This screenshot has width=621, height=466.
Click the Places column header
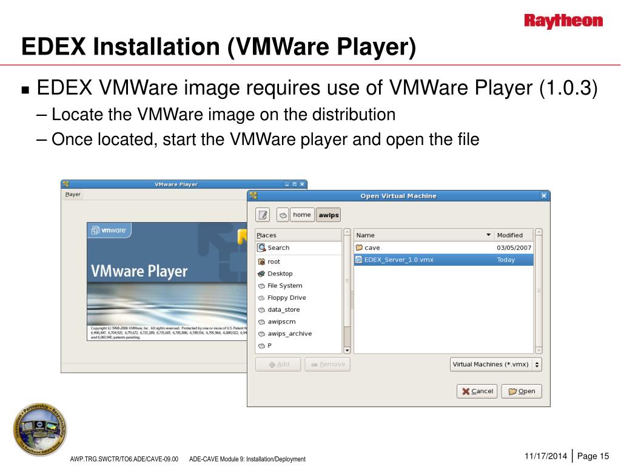[298, 235]
